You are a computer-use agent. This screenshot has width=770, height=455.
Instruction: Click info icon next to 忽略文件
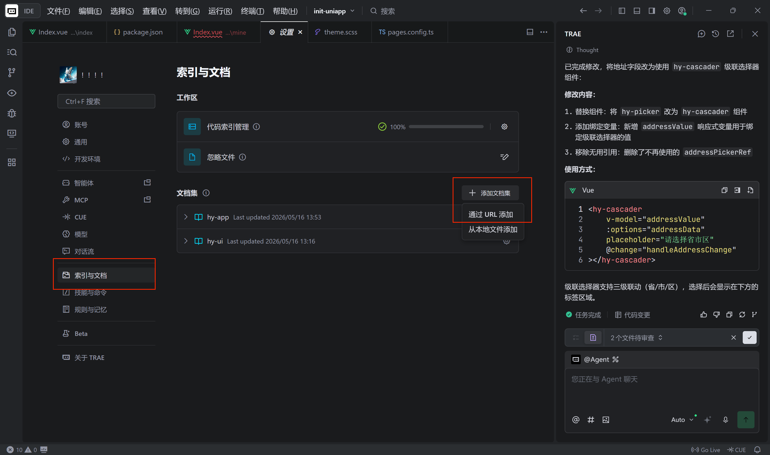[x=242, y=157]
